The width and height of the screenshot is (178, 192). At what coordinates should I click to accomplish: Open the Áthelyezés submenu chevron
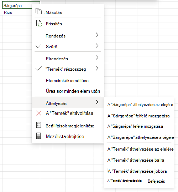[x=97, y=102]
